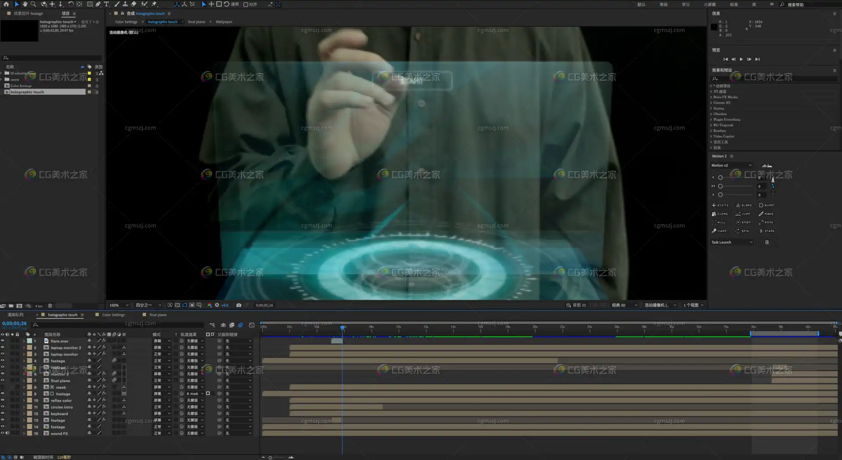The image size is (842, 460).
Task: Mute audio of sound FX layer
Action: 7,433
